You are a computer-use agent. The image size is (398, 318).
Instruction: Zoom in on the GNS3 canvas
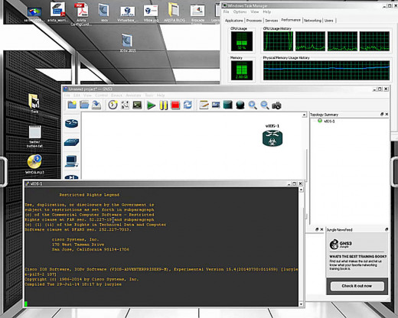(253, 105)
